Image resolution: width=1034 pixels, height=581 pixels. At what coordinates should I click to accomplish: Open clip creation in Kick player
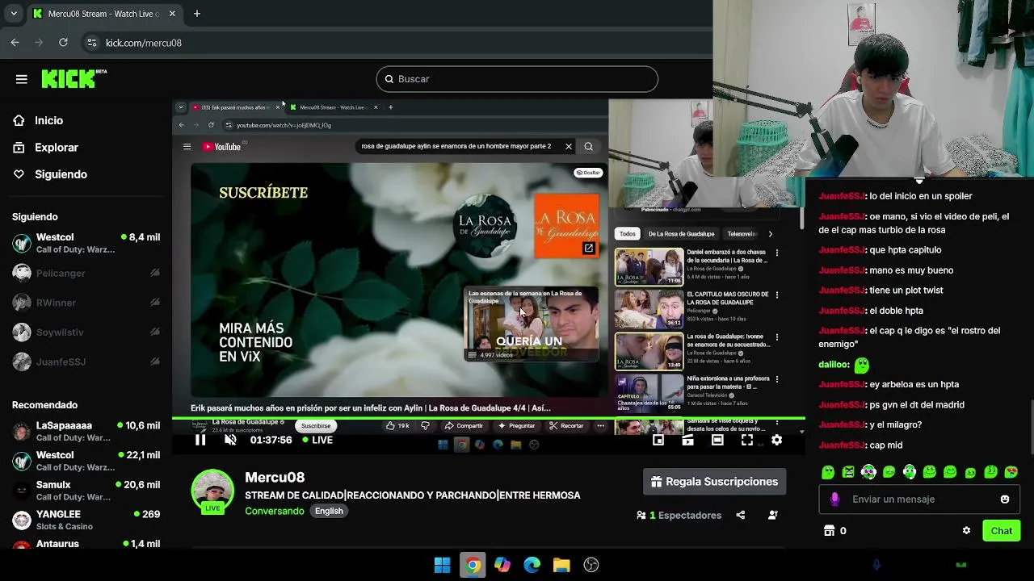[x=687, y=440]
